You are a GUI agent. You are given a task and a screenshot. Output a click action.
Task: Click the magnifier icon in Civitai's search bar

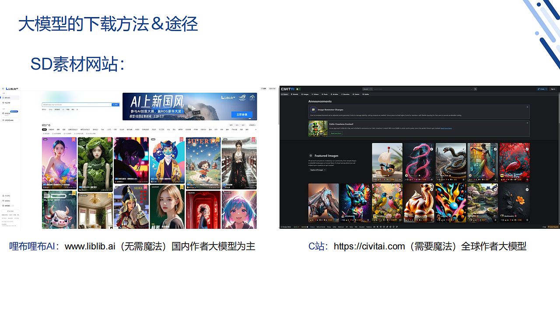476,89
